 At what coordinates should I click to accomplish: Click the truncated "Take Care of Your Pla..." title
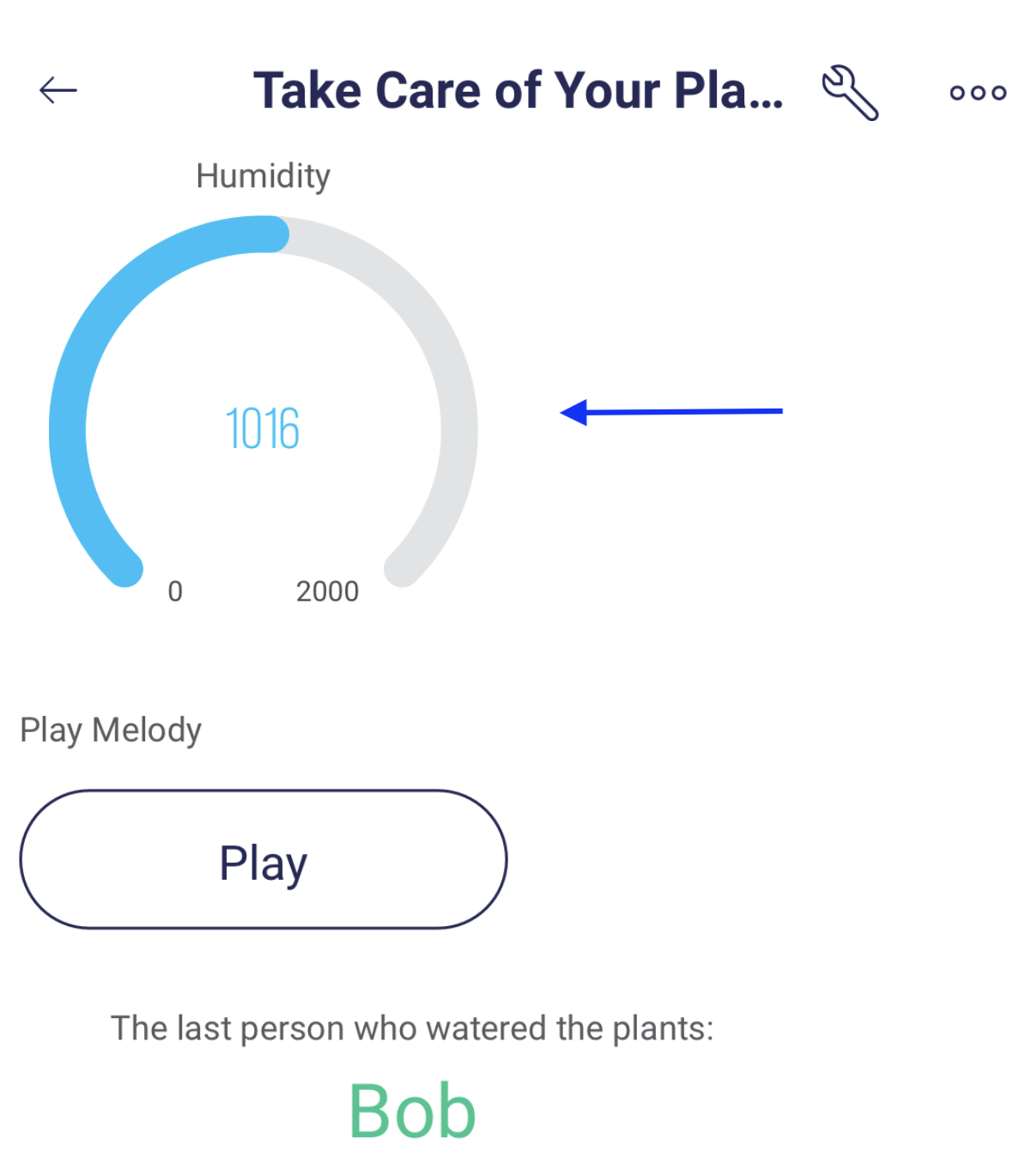[x=518, y=90]
